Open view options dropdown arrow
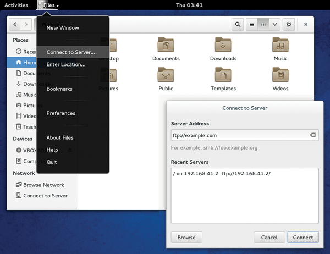This screenshot has width=330, height=254. tap(274, 24)
